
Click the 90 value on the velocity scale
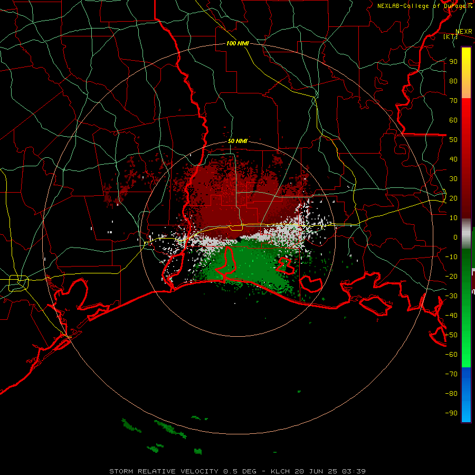point(453,62)
